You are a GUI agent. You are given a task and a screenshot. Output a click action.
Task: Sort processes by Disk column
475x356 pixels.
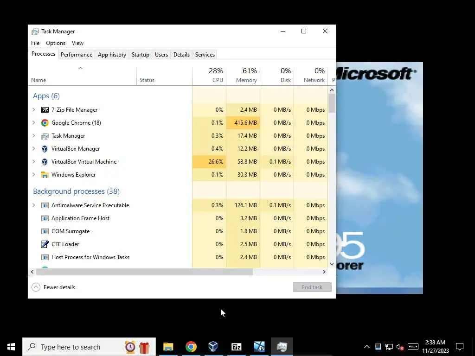[x=277, y=75]
